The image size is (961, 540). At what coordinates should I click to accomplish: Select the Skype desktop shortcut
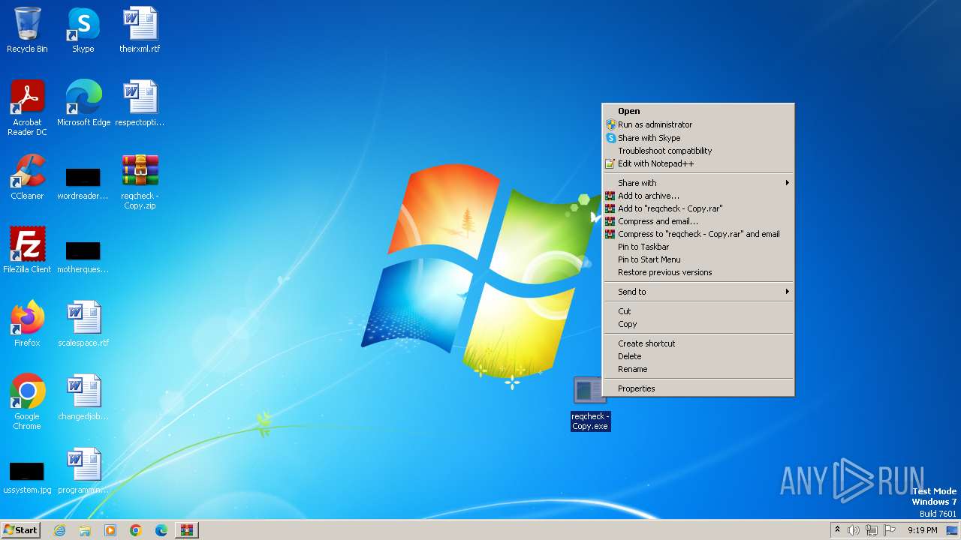coord(83,30)
